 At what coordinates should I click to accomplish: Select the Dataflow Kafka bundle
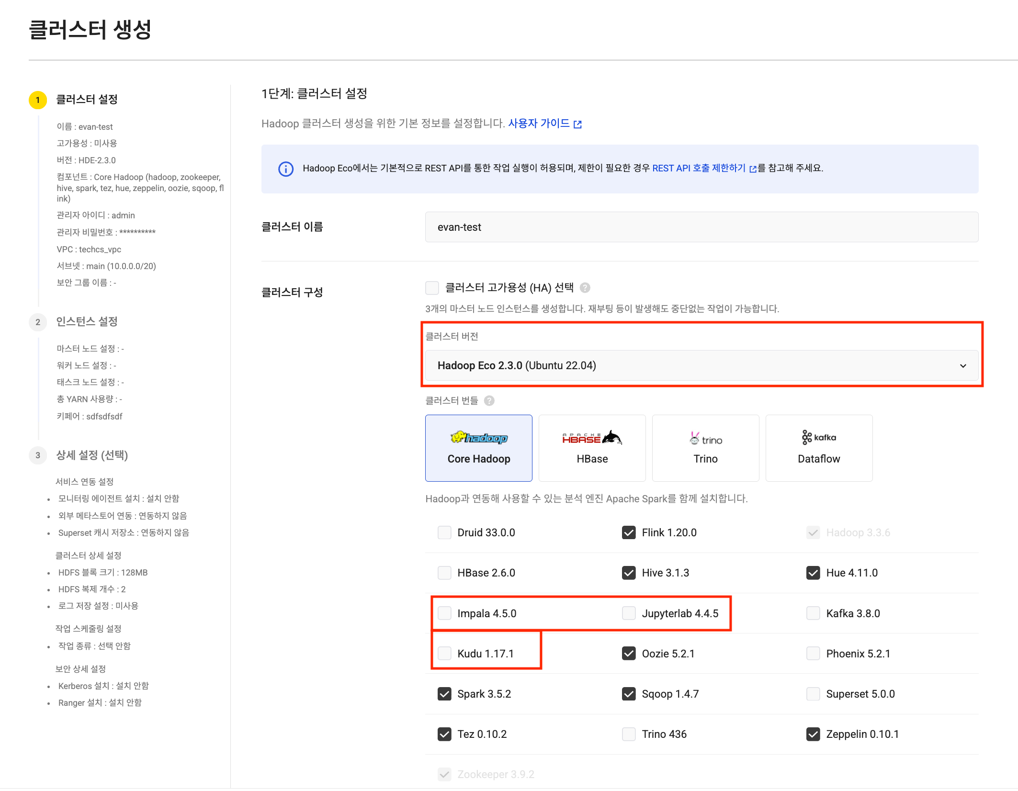pos(819,448)
